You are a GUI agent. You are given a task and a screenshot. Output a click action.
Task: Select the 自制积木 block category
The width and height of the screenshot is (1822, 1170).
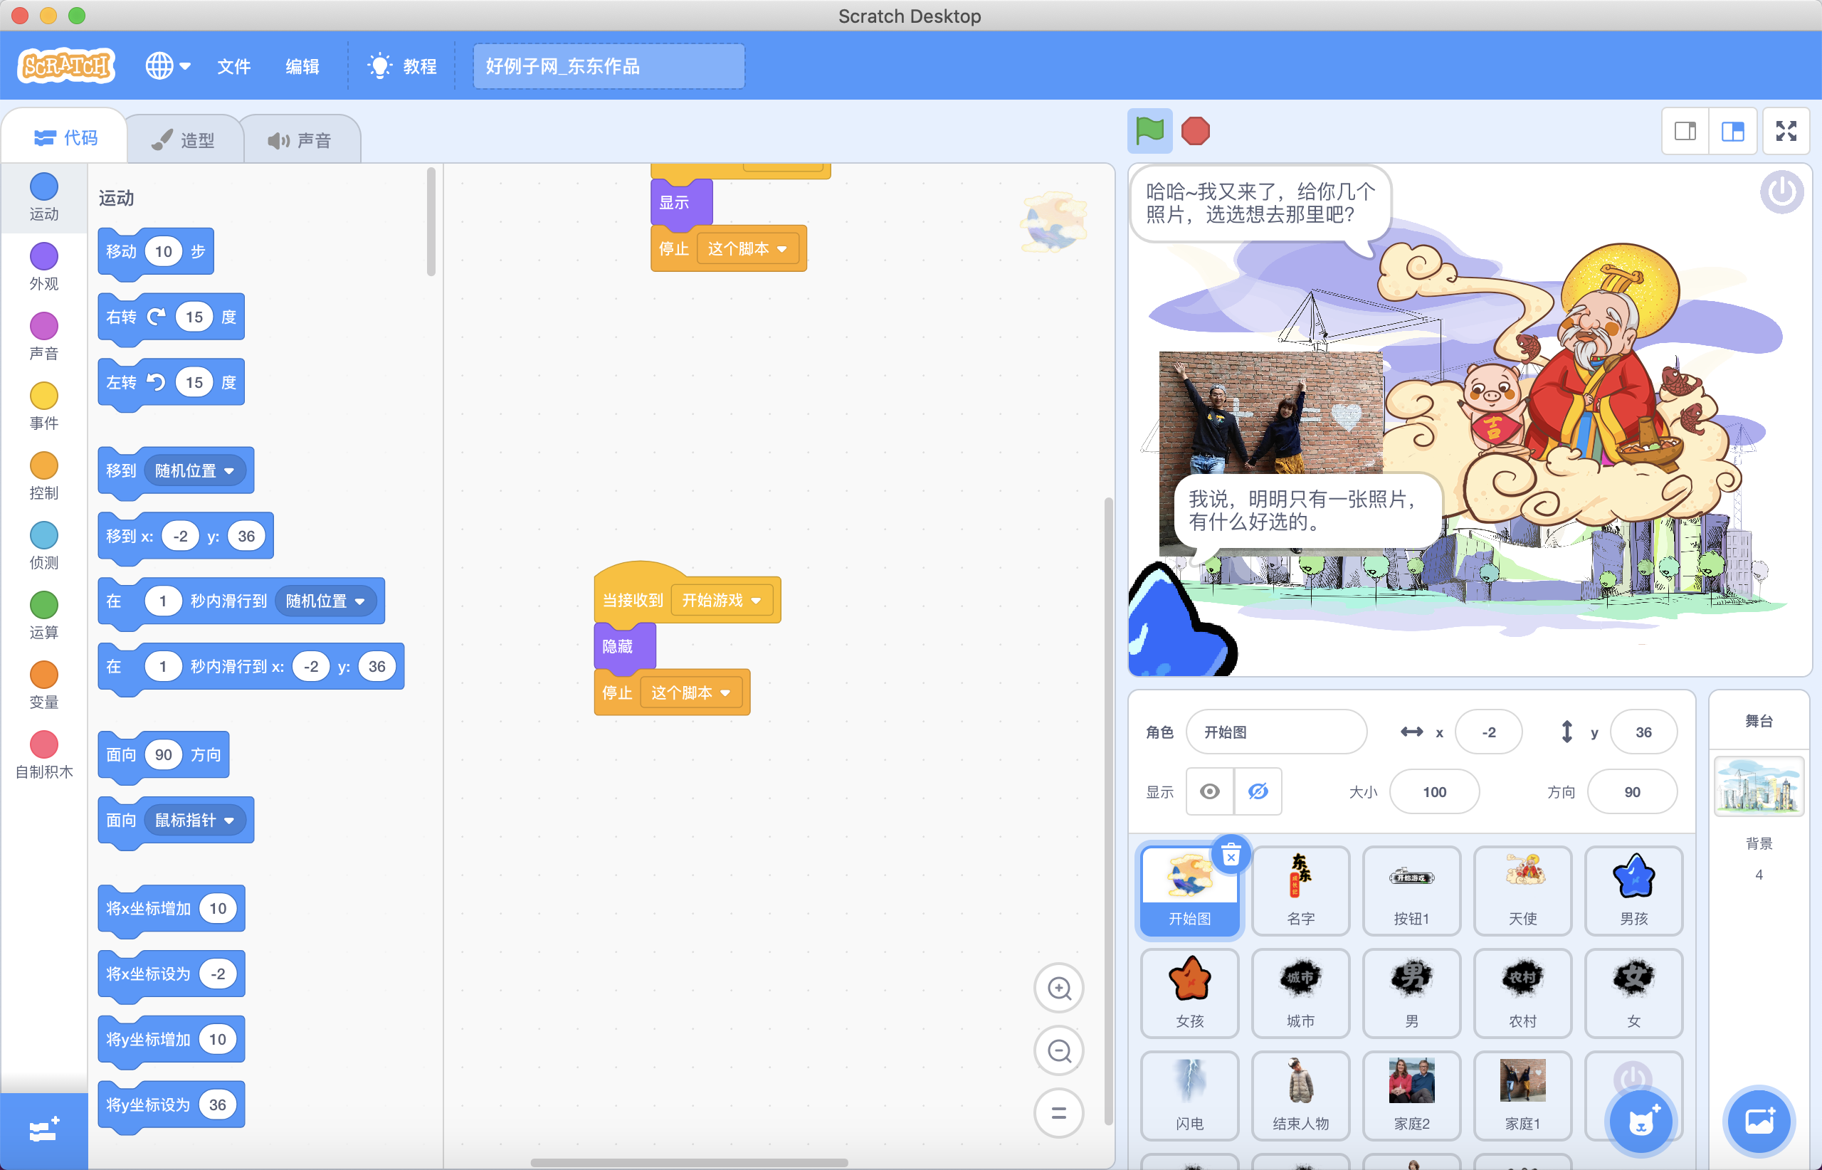coord(43,755)
